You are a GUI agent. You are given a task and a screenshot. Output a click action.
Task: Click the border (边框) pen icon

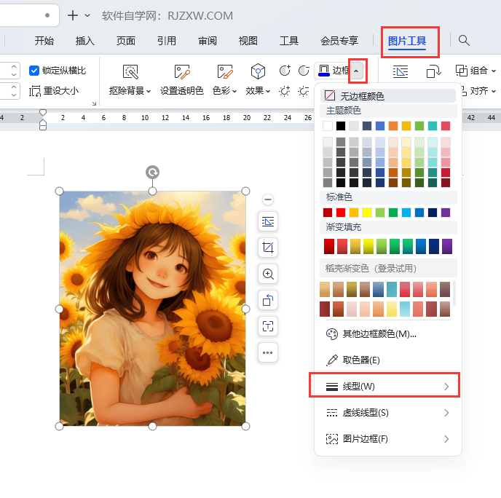324,71
